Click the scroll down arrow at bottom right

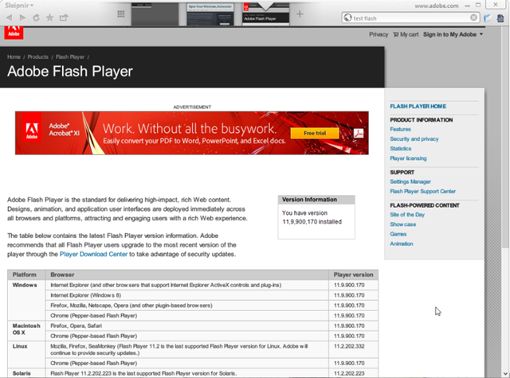[x=505, y=374]
